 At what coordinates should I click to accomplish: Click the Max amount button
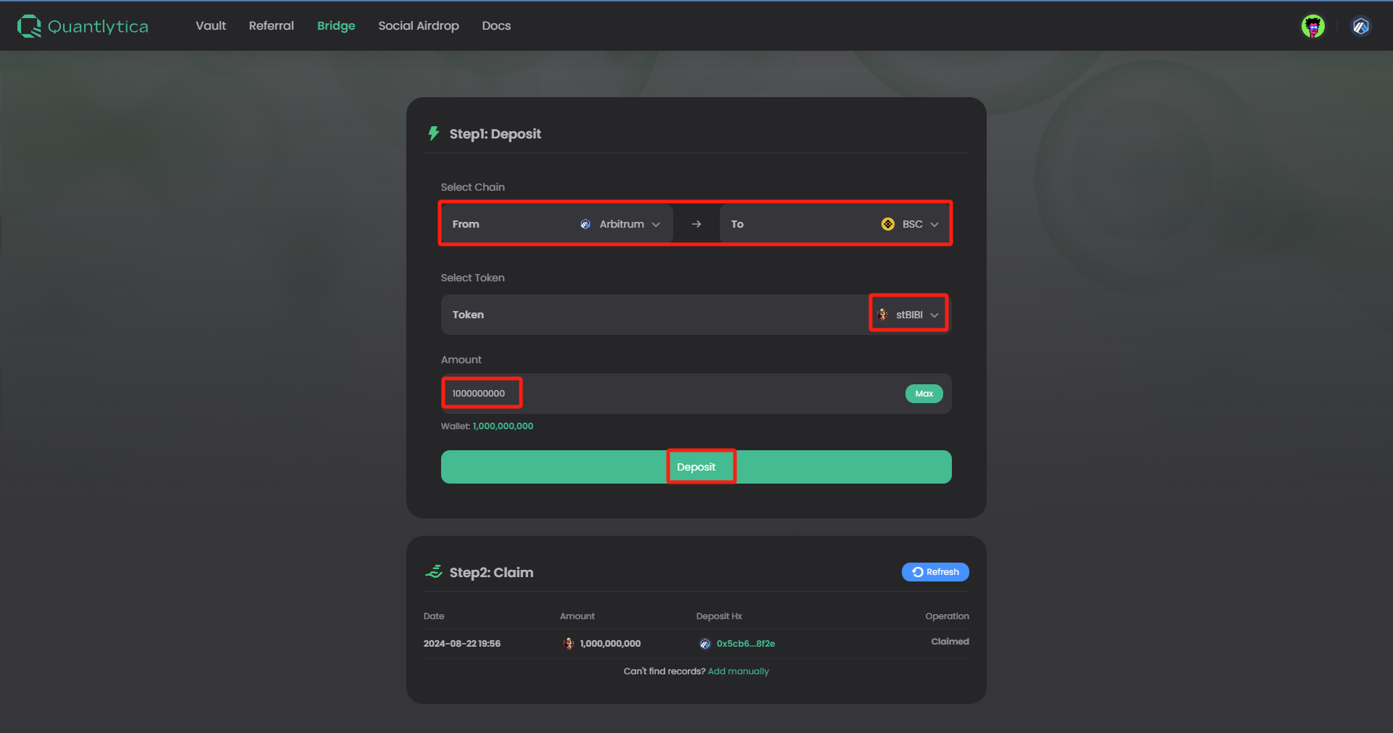(924, 394)
